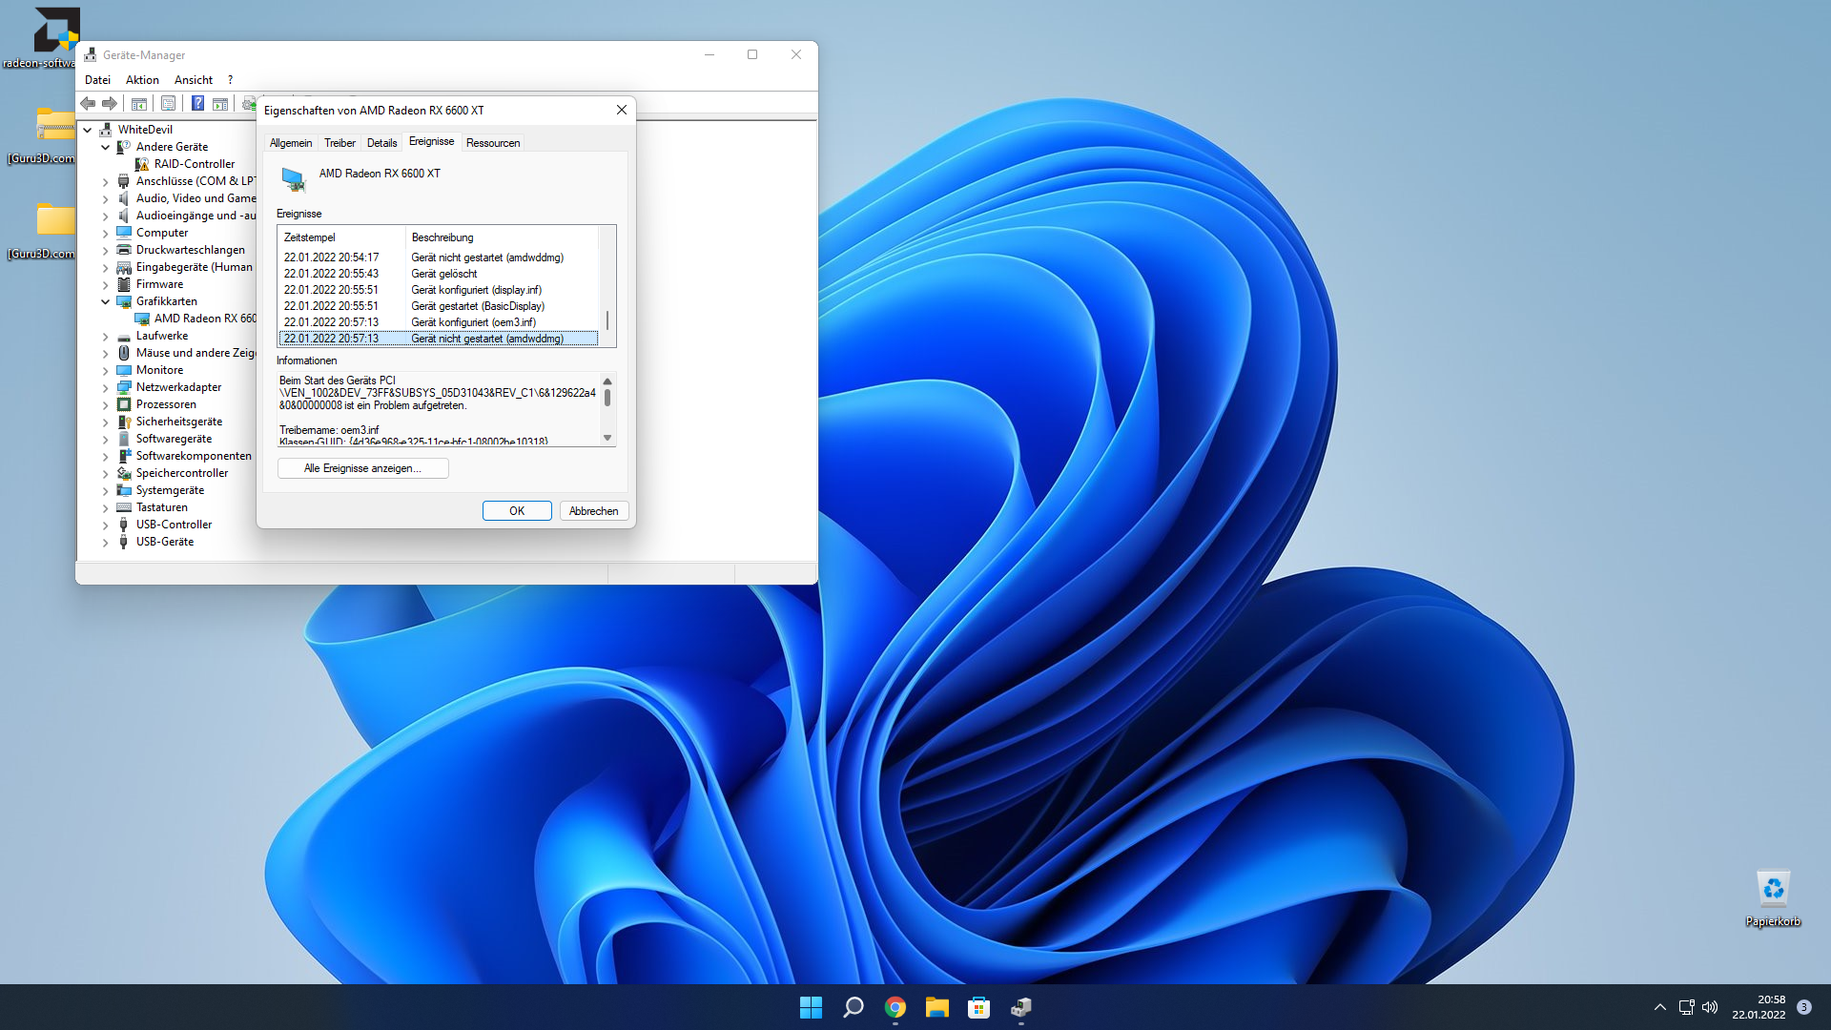Click the Back arrow toolbar icon
1831x1030 pixels.
click(x=88, y=103)
